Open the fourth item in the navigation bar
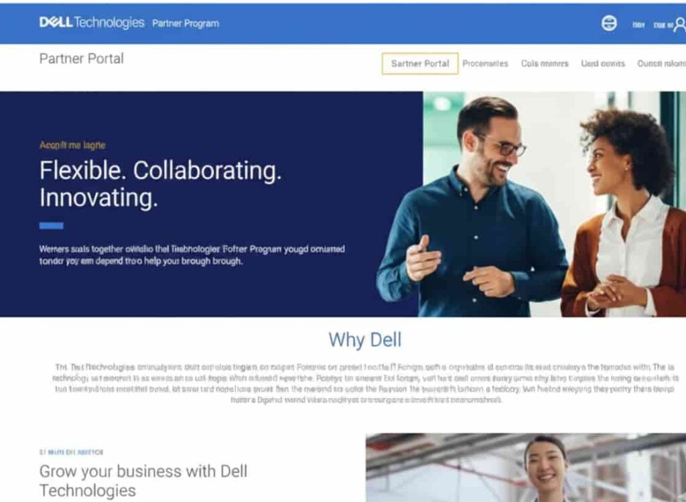The width and height of the screenshot is (686, 502). click(603, 64)
